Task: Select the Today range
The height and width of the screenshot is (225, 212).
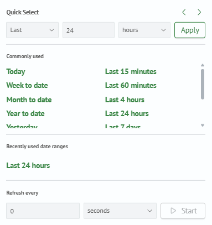Action: [15, 71]
